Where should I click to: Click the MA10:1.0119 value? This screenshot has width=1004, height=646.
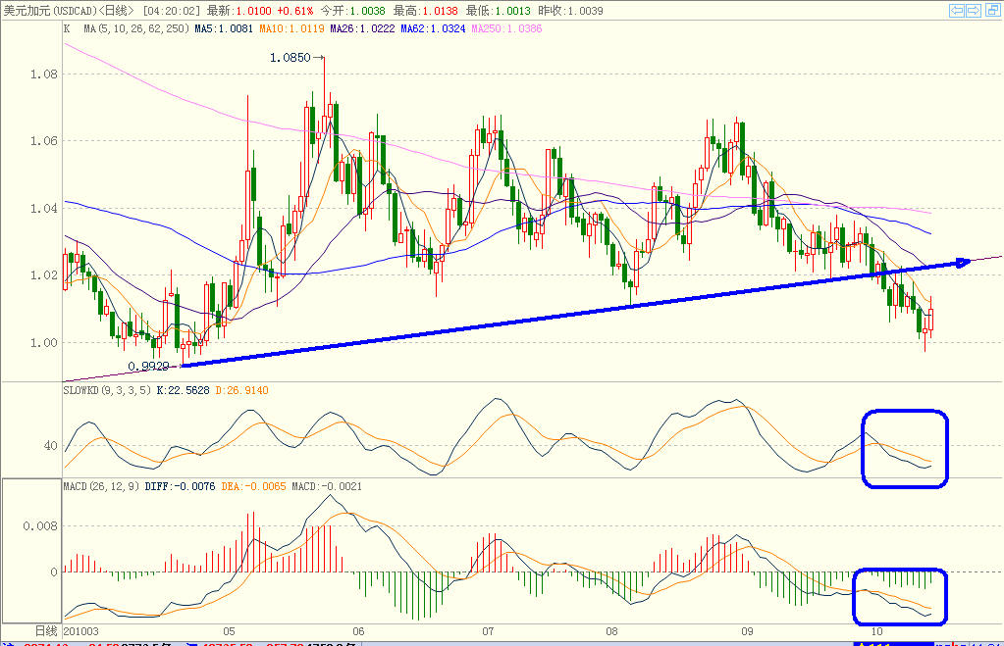(x=292, y=28)
